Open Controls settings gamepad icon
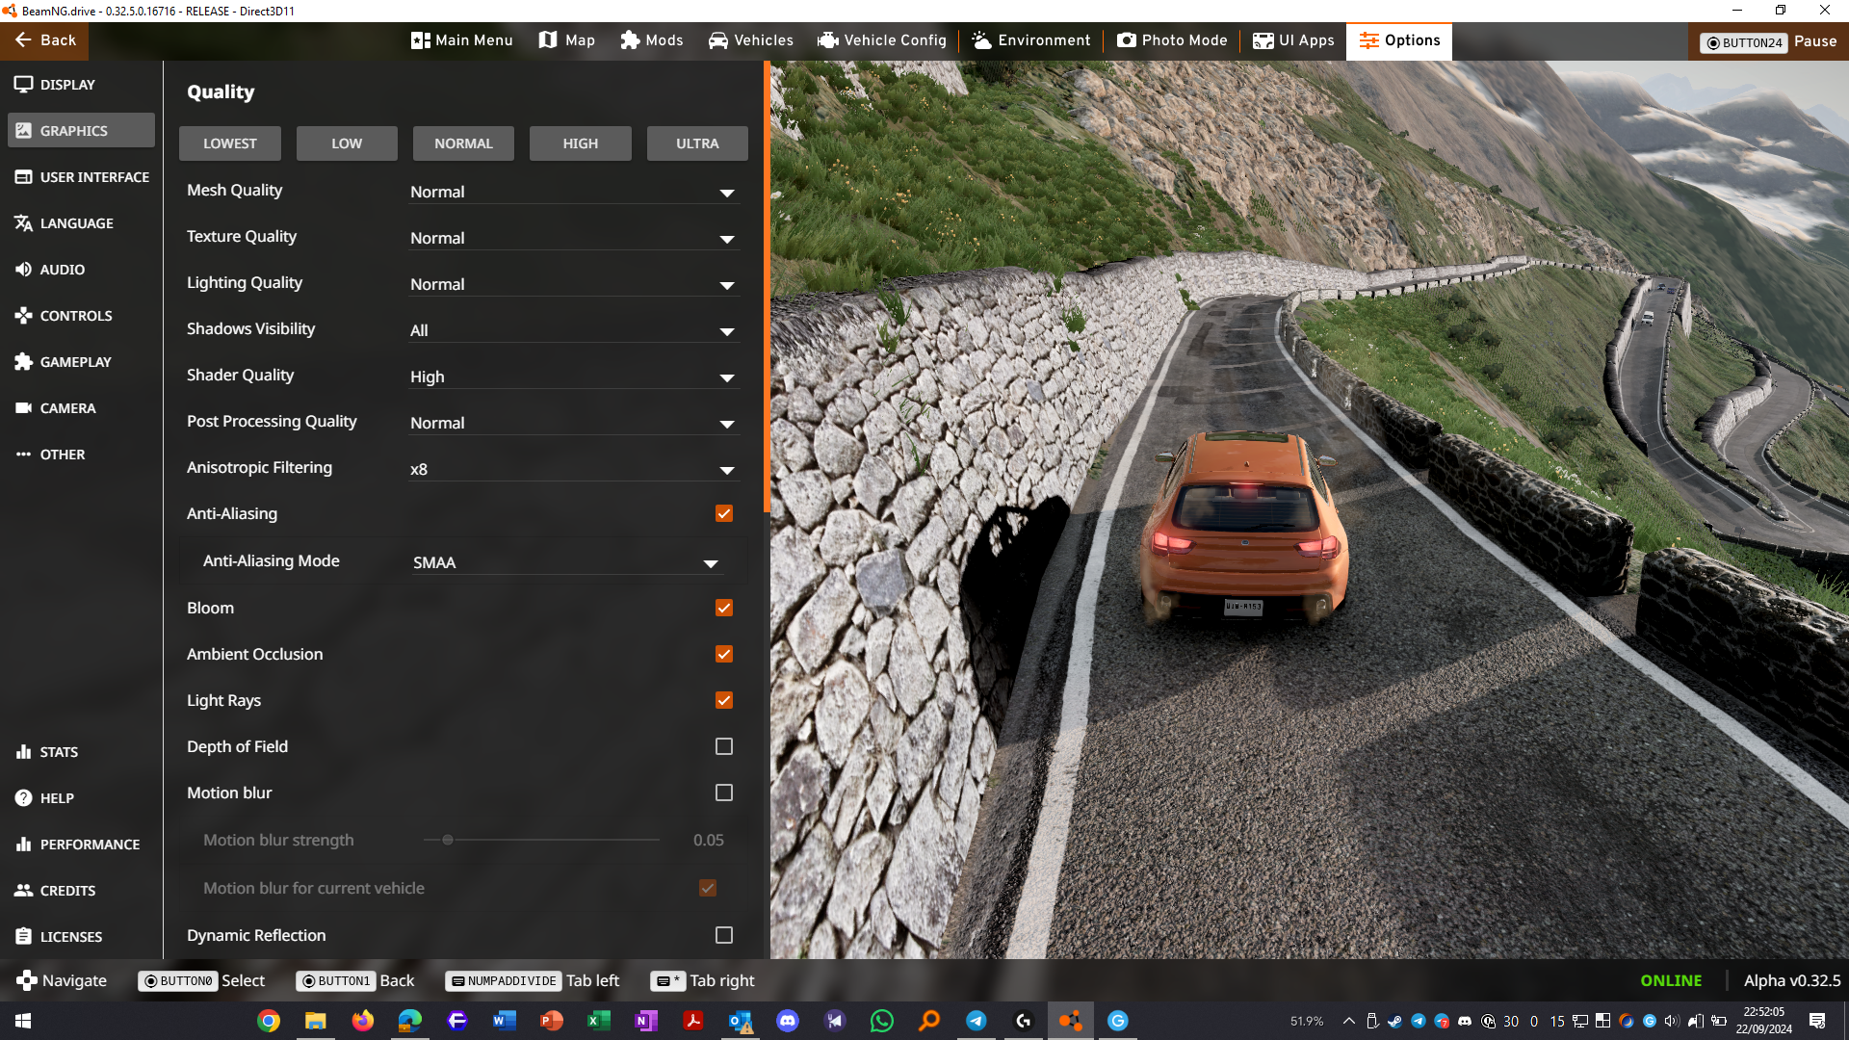 [x=24, y=316]
